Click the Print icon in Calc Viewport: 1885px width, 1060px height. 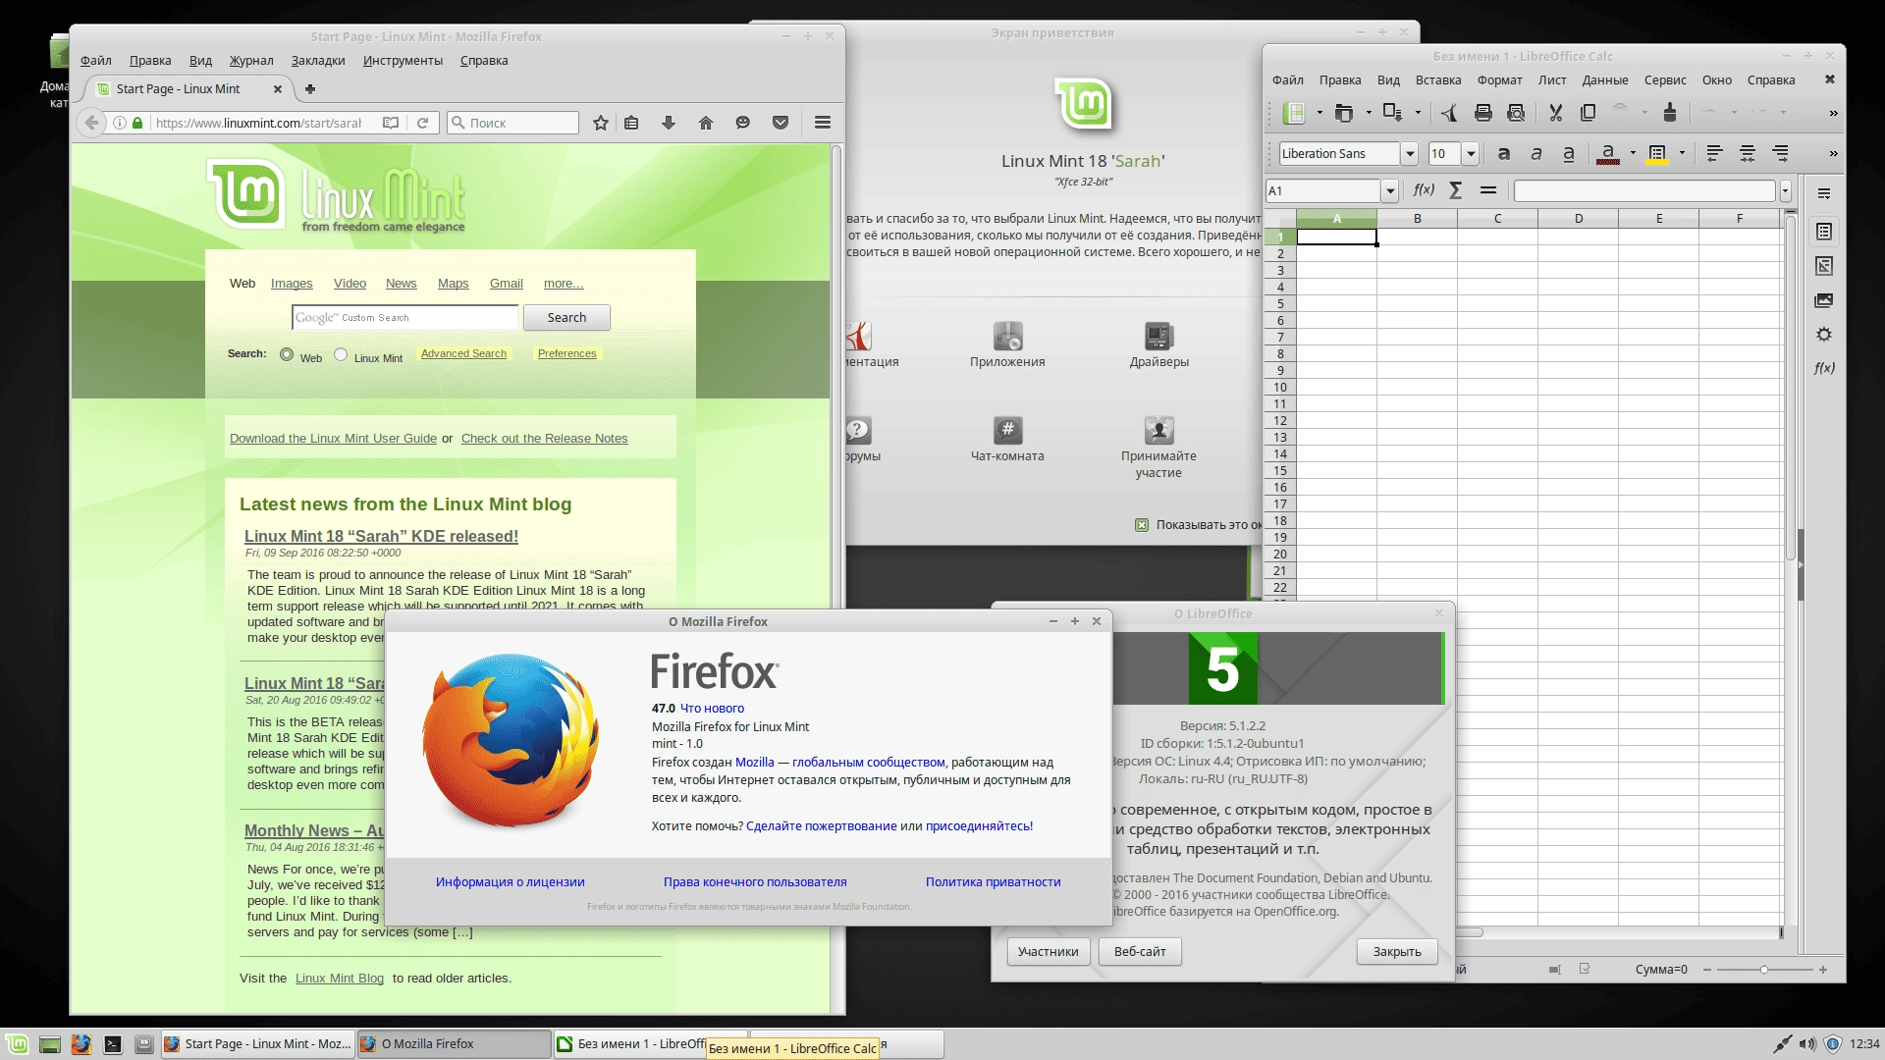(1483, 113)
